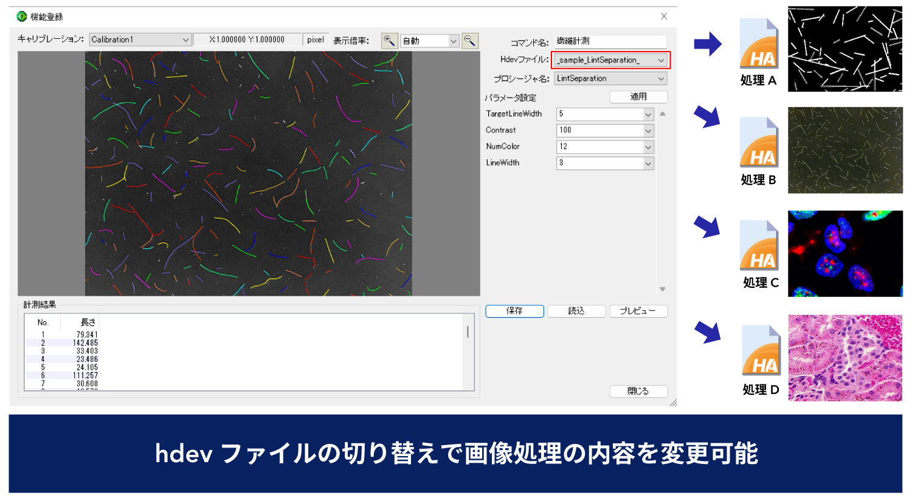Viewport: 912px width, 498px height.
Task: Click the zoom out magnifier icon
Action: point(470,41)
